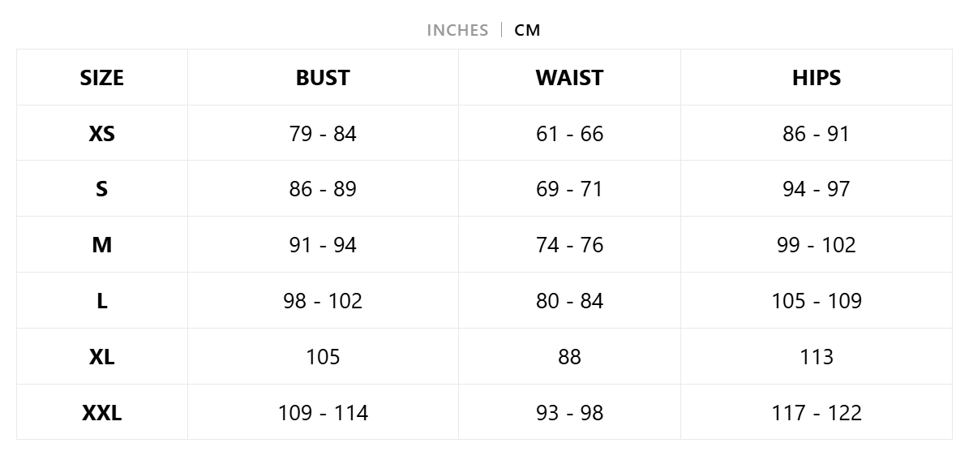Click the XS waist value 61 - 66
969x473 pixels.
pos(569,133)
